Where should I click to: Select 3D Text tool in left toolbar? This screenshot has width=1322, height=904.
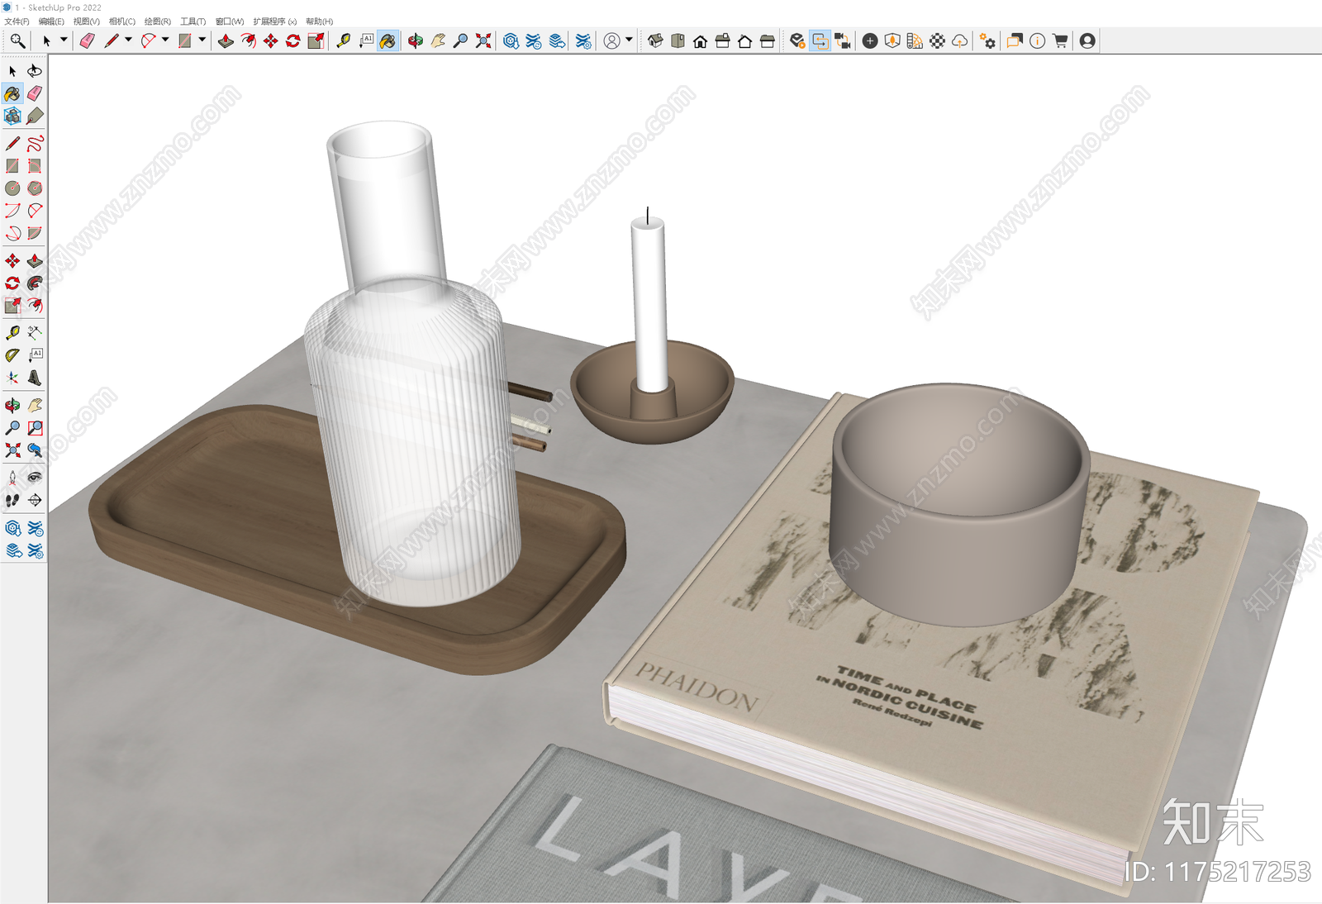coord(35,378)
